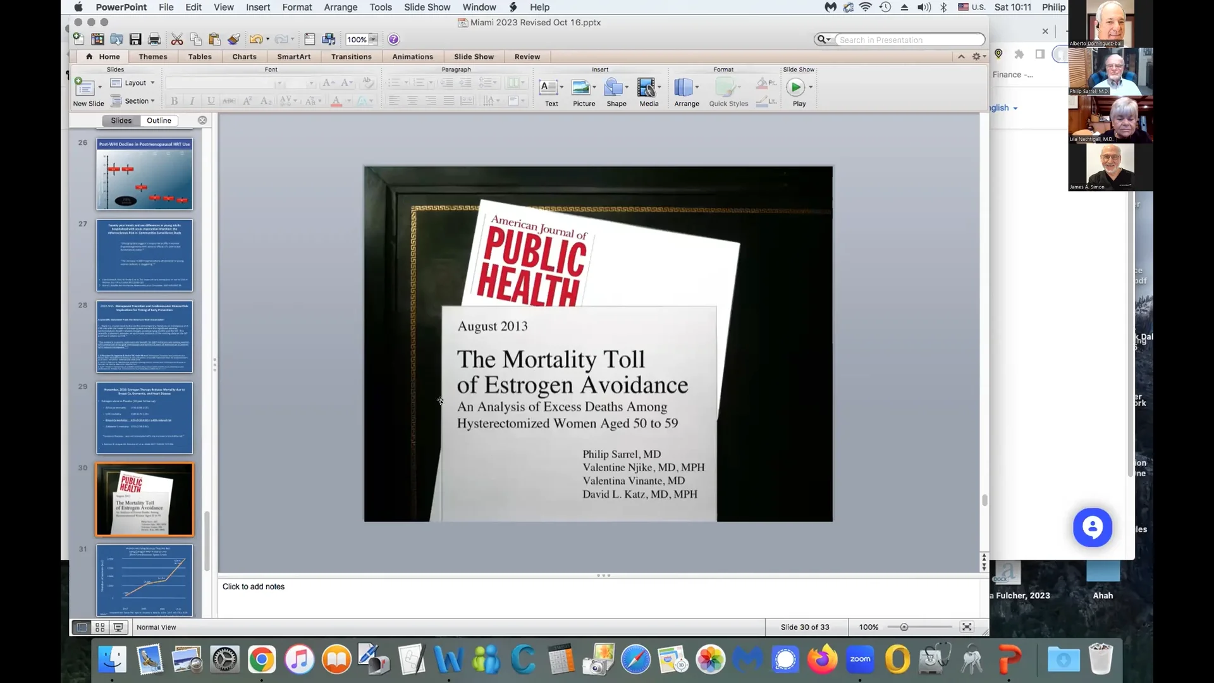Toggle Underline formatting in the Font group
This screenshot has height=683, width=1214.
click(x=211, y=101)
